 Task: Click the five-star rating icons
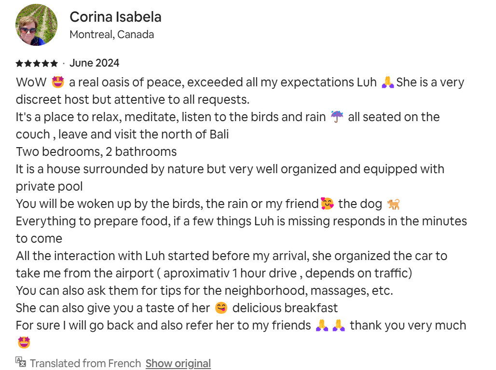37,63
